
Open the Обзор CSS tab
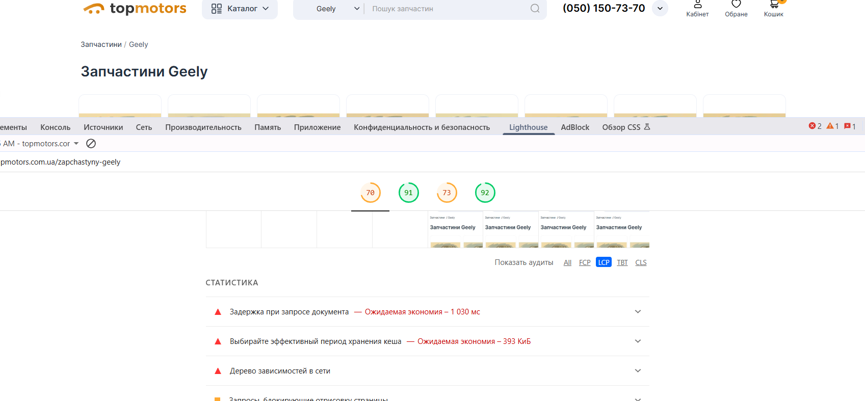(x=626, y=127)
